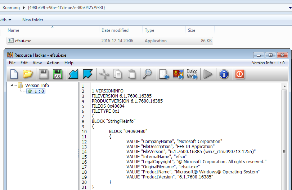The width and height of the screenshot is (292, 190).
Task: Click the blue Info icon
Action: pyautogui.click(x=224, y=74)
